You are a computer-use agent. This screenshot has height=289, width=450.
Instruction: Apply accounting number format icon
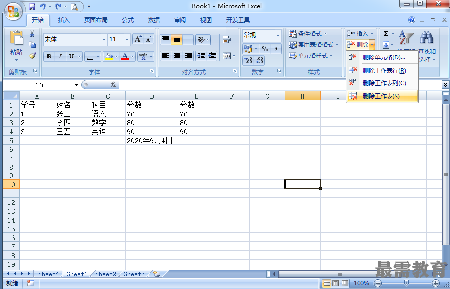248,49
